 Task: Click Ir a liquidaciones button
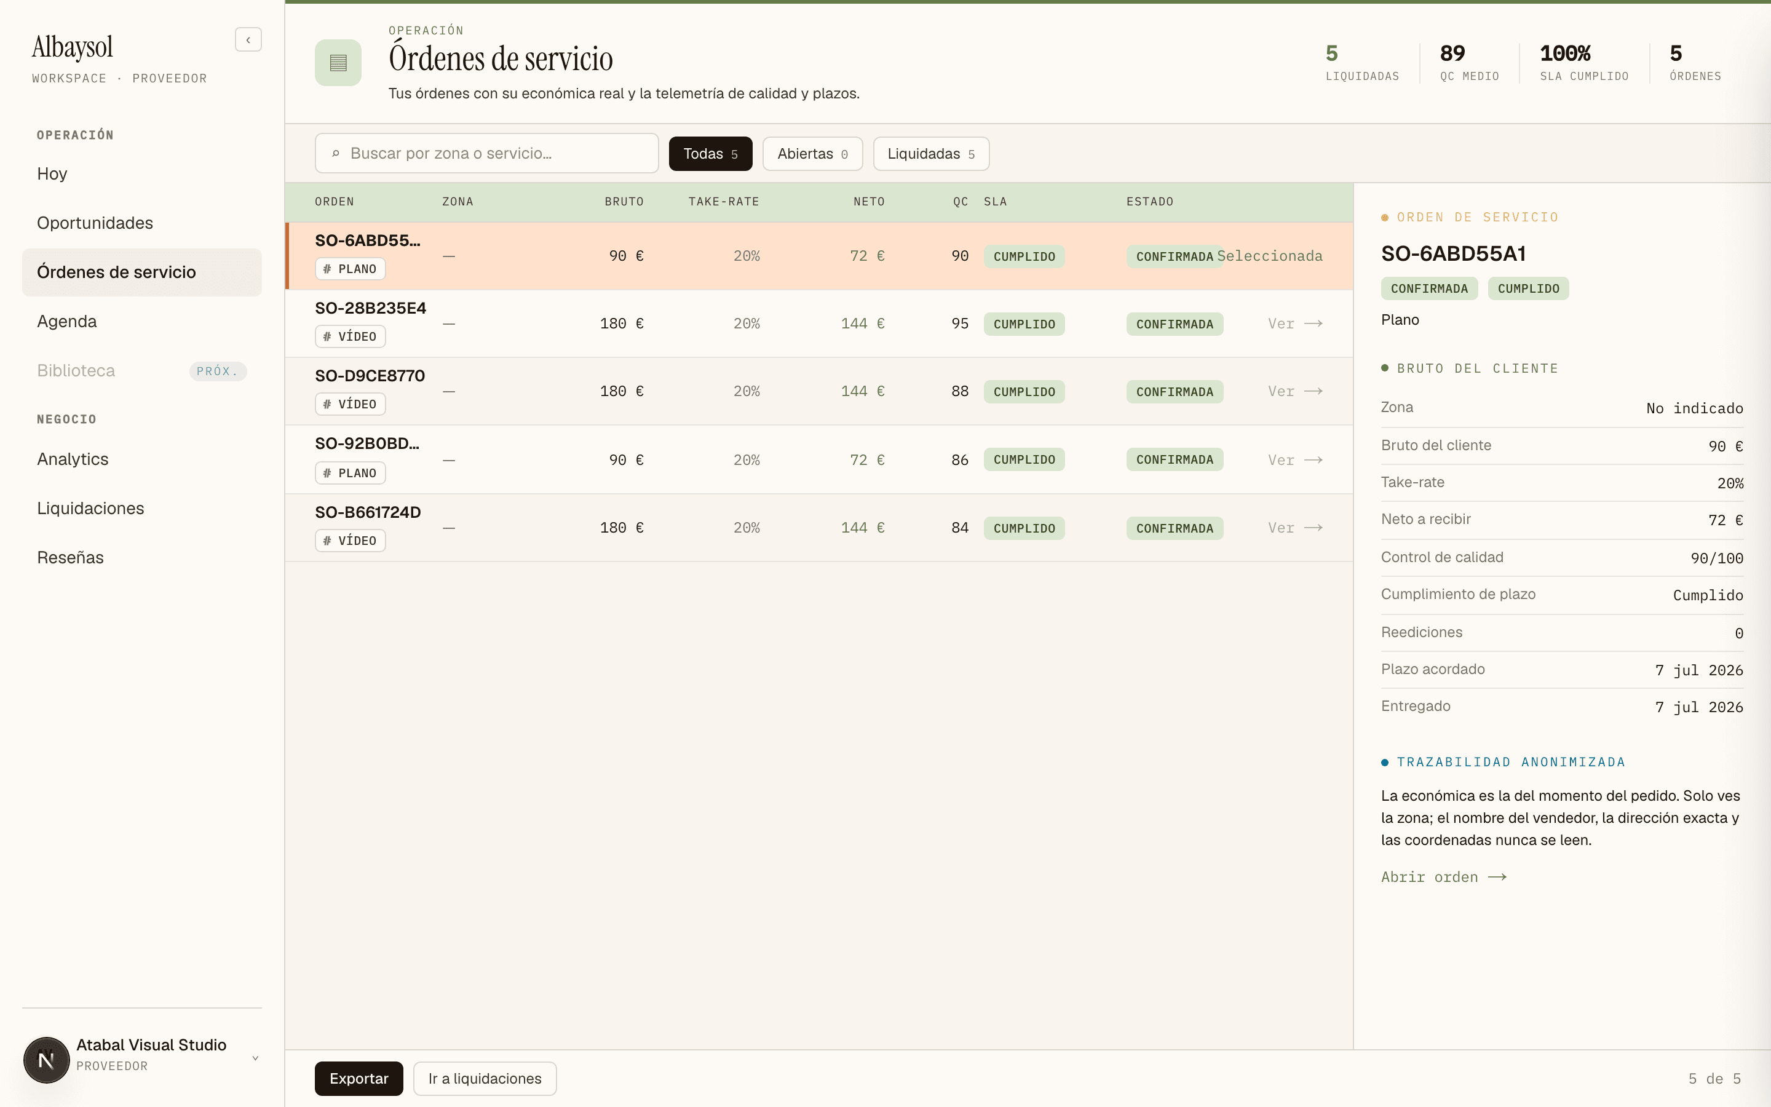tap(485, 1079)
